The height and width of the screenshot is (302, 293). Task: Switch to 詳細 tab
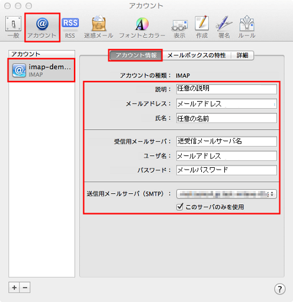click(x=242, y=55)
